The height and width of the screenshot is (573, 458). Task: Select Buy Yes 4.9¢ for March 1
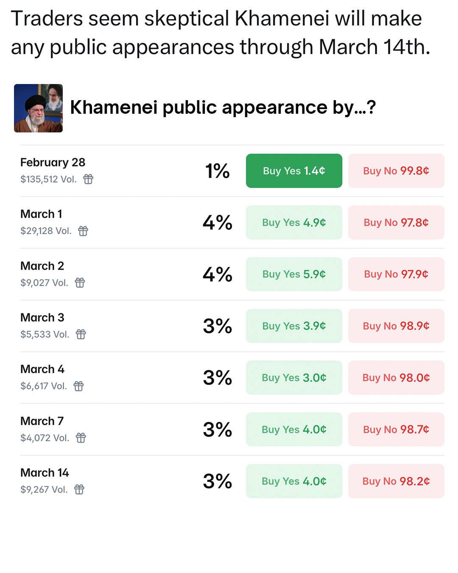click(294, 222)
